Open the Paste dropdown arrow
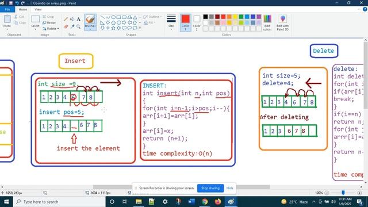368x207 pixels. tap(7, 29)
